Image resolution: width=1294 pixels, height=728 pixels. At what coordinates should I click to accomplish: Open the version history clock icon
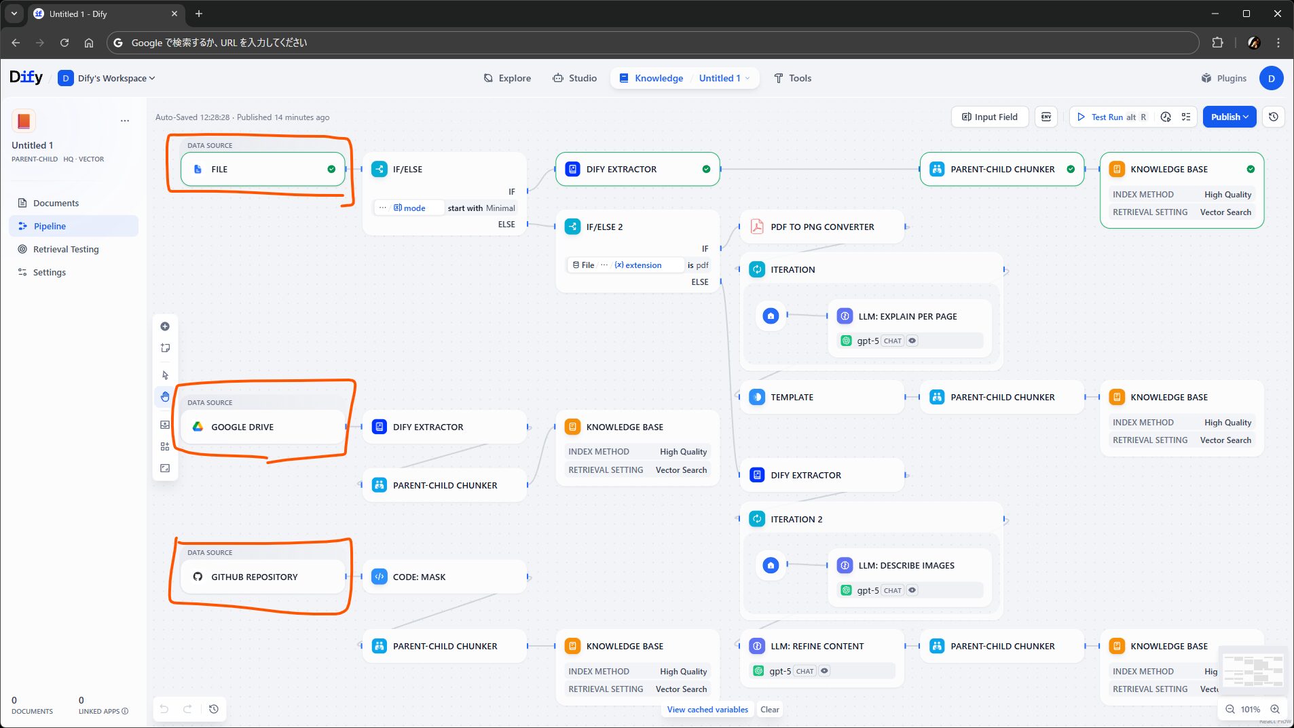point(1274,117)
